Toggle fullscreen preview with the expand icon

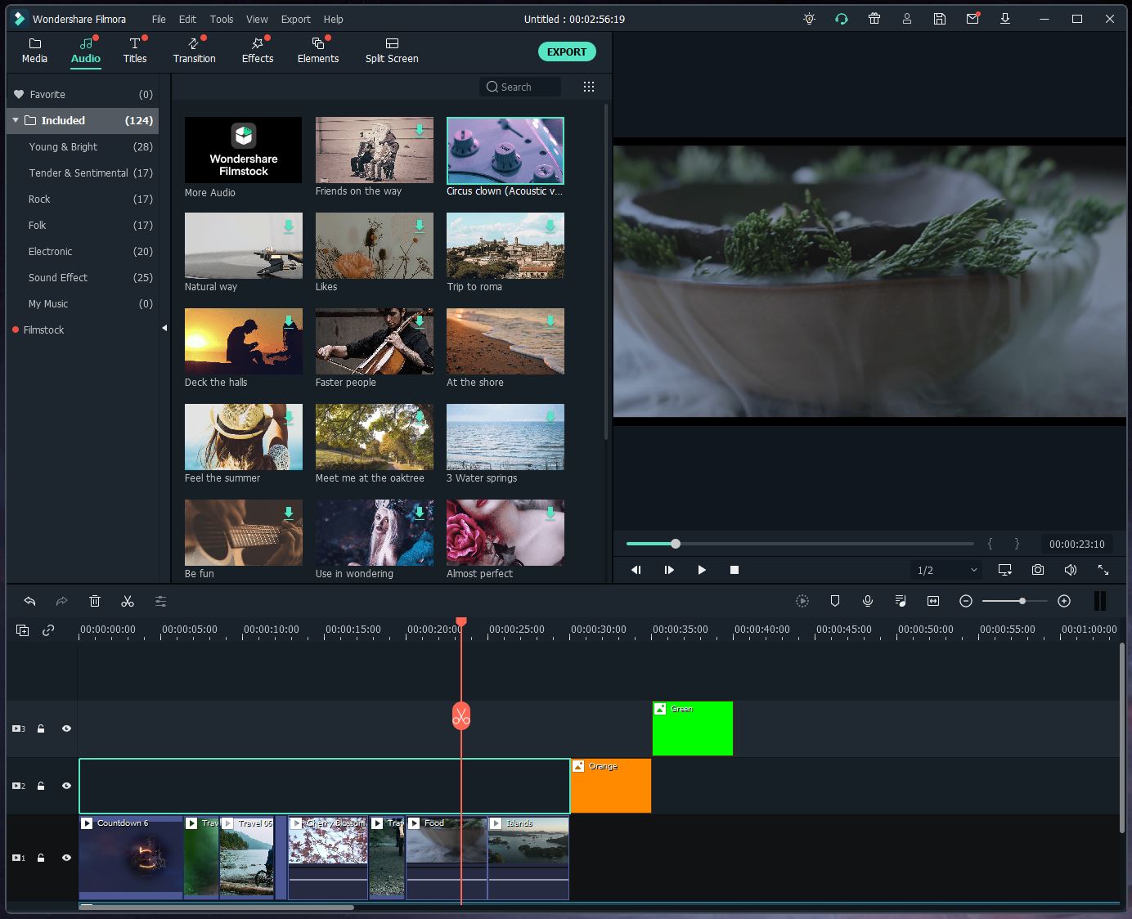(x=1103, y=570)
